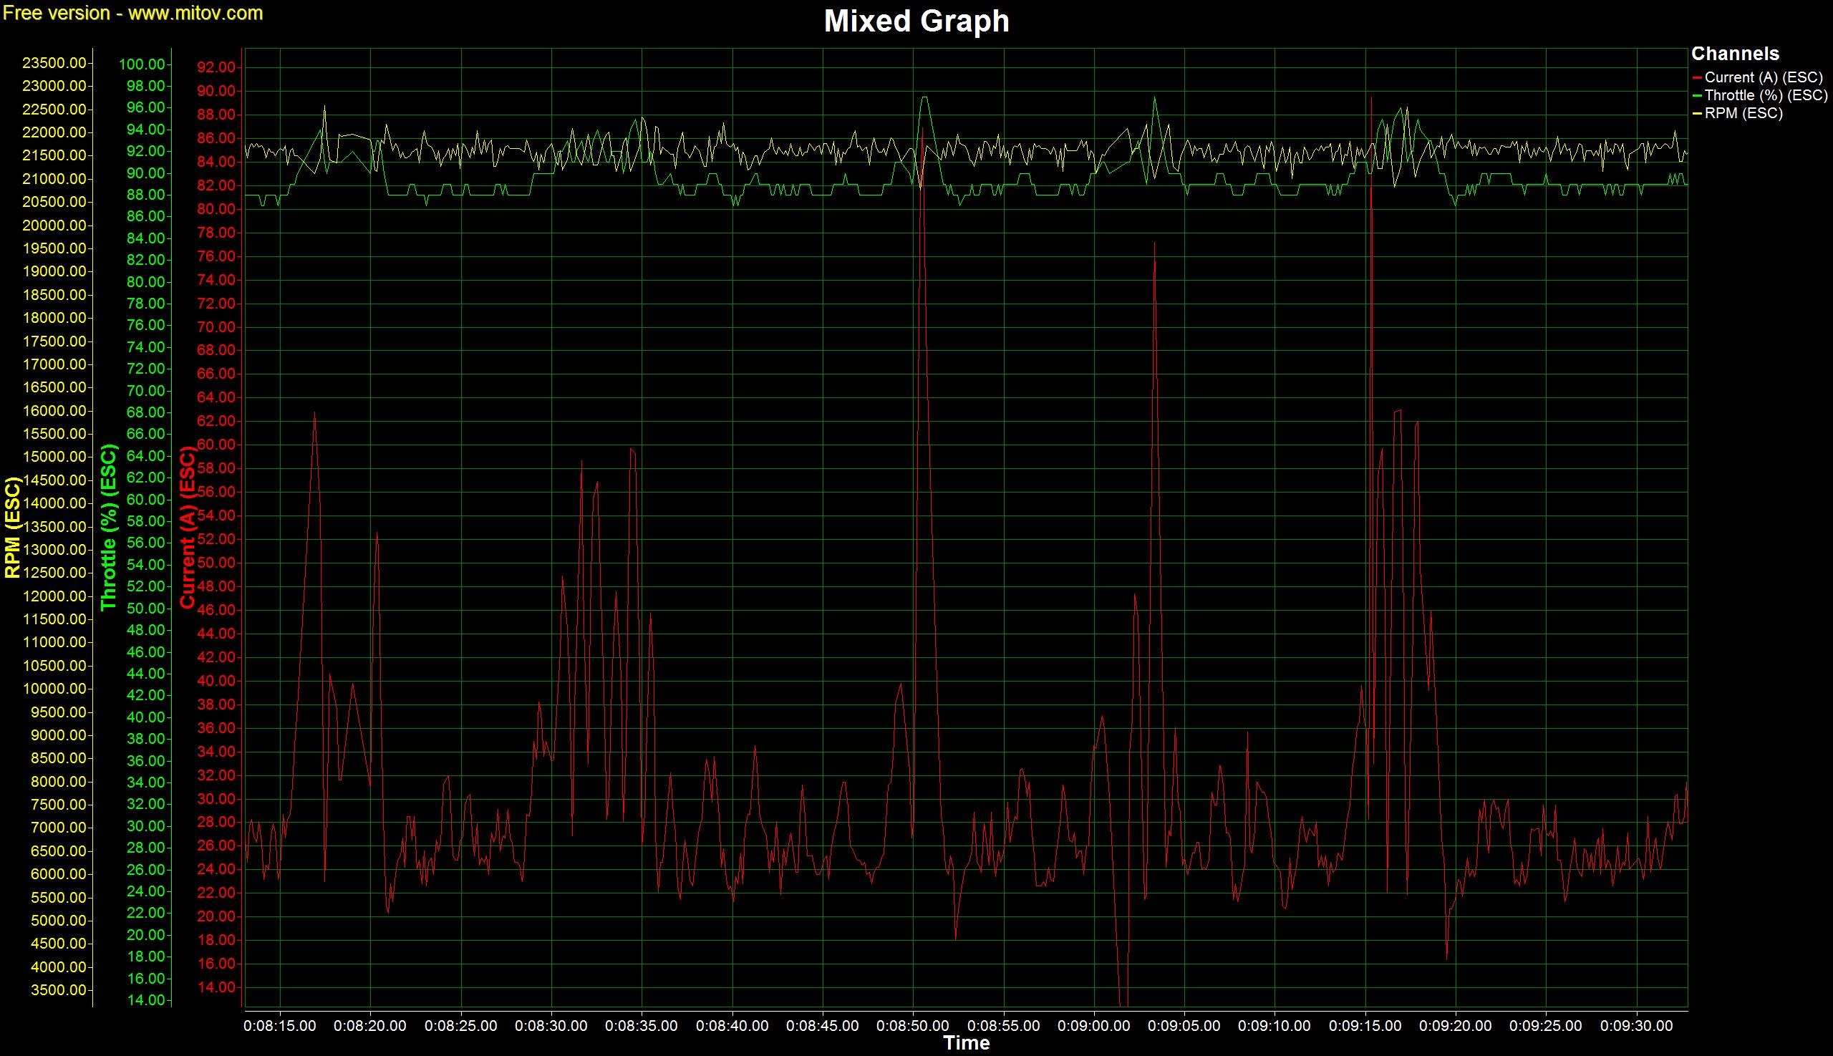Screen dimensions: 1833x1056
Task: Click the 0:09:00.00 time axis label
Action: point(1093,1026)
